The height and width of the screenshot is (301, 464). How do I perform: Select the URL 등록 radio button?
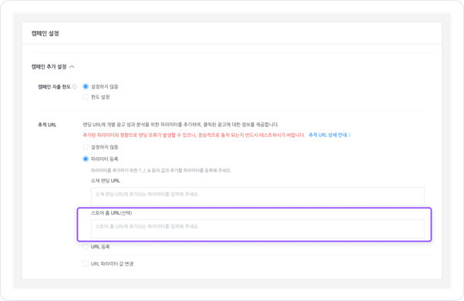pos(86,246)
